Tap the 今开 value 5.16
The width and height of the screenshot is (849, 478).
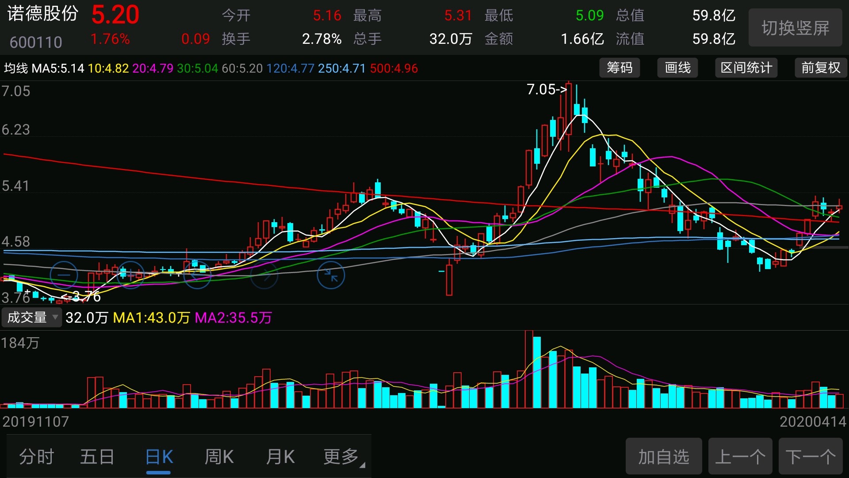point(327,15)
